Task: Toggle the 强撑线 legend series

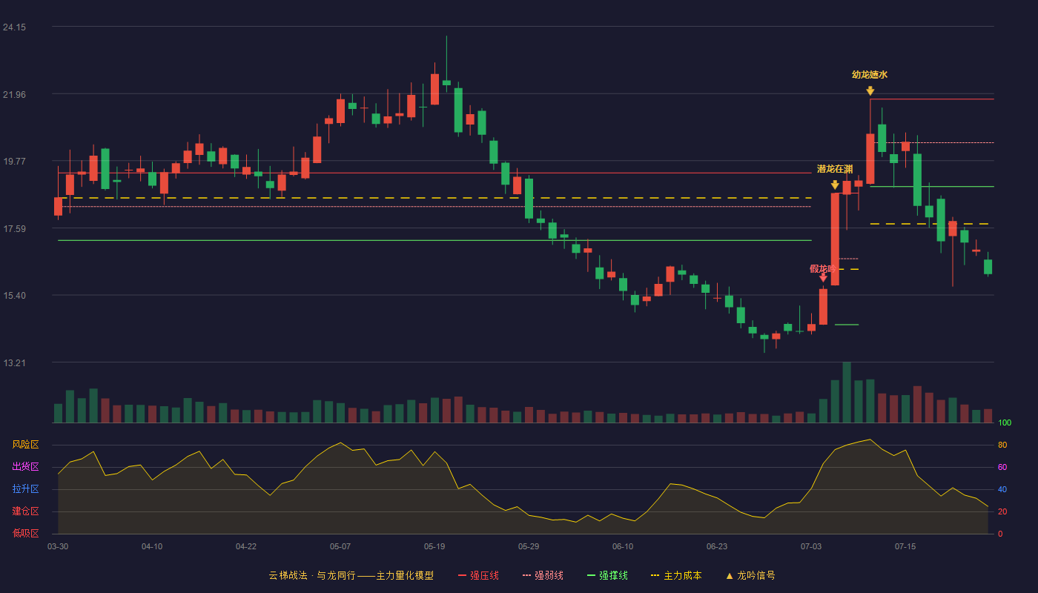Action: point(607,575)
